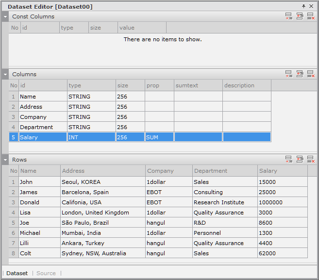This screenshot has width=319, height=280.
Task: Collapse the Columns section
Action: pos(5,74)
